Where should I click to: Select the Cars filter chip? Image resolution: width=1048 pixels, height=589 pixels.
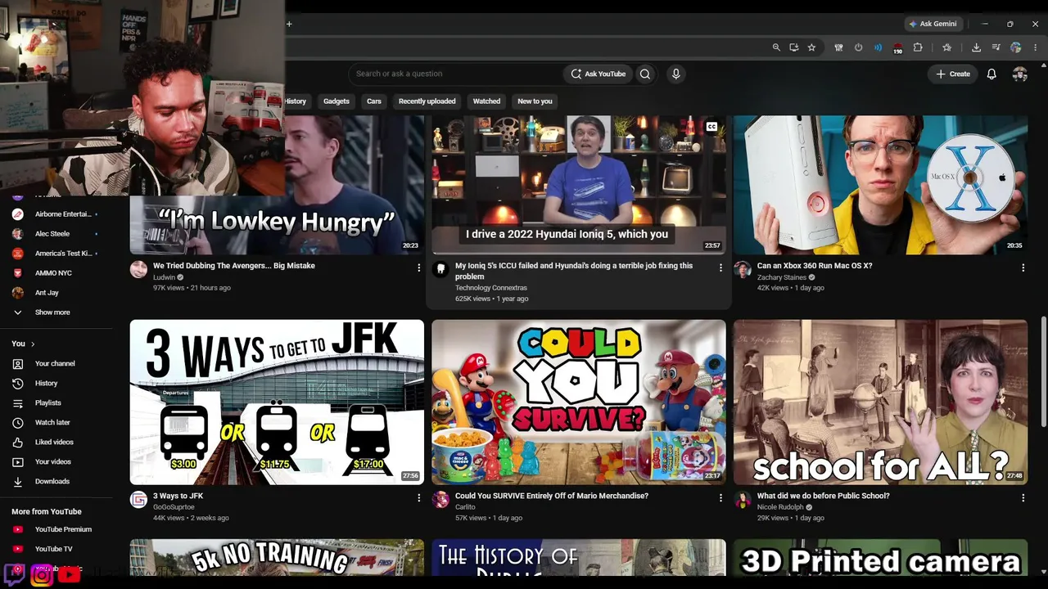pyautogui.click(x=374, y=101)
